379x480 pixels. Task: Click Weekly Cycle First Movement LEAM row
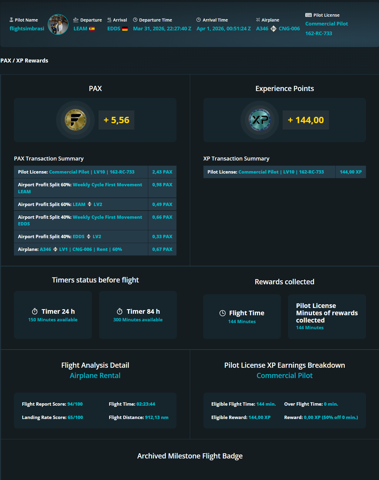point(81,188)
